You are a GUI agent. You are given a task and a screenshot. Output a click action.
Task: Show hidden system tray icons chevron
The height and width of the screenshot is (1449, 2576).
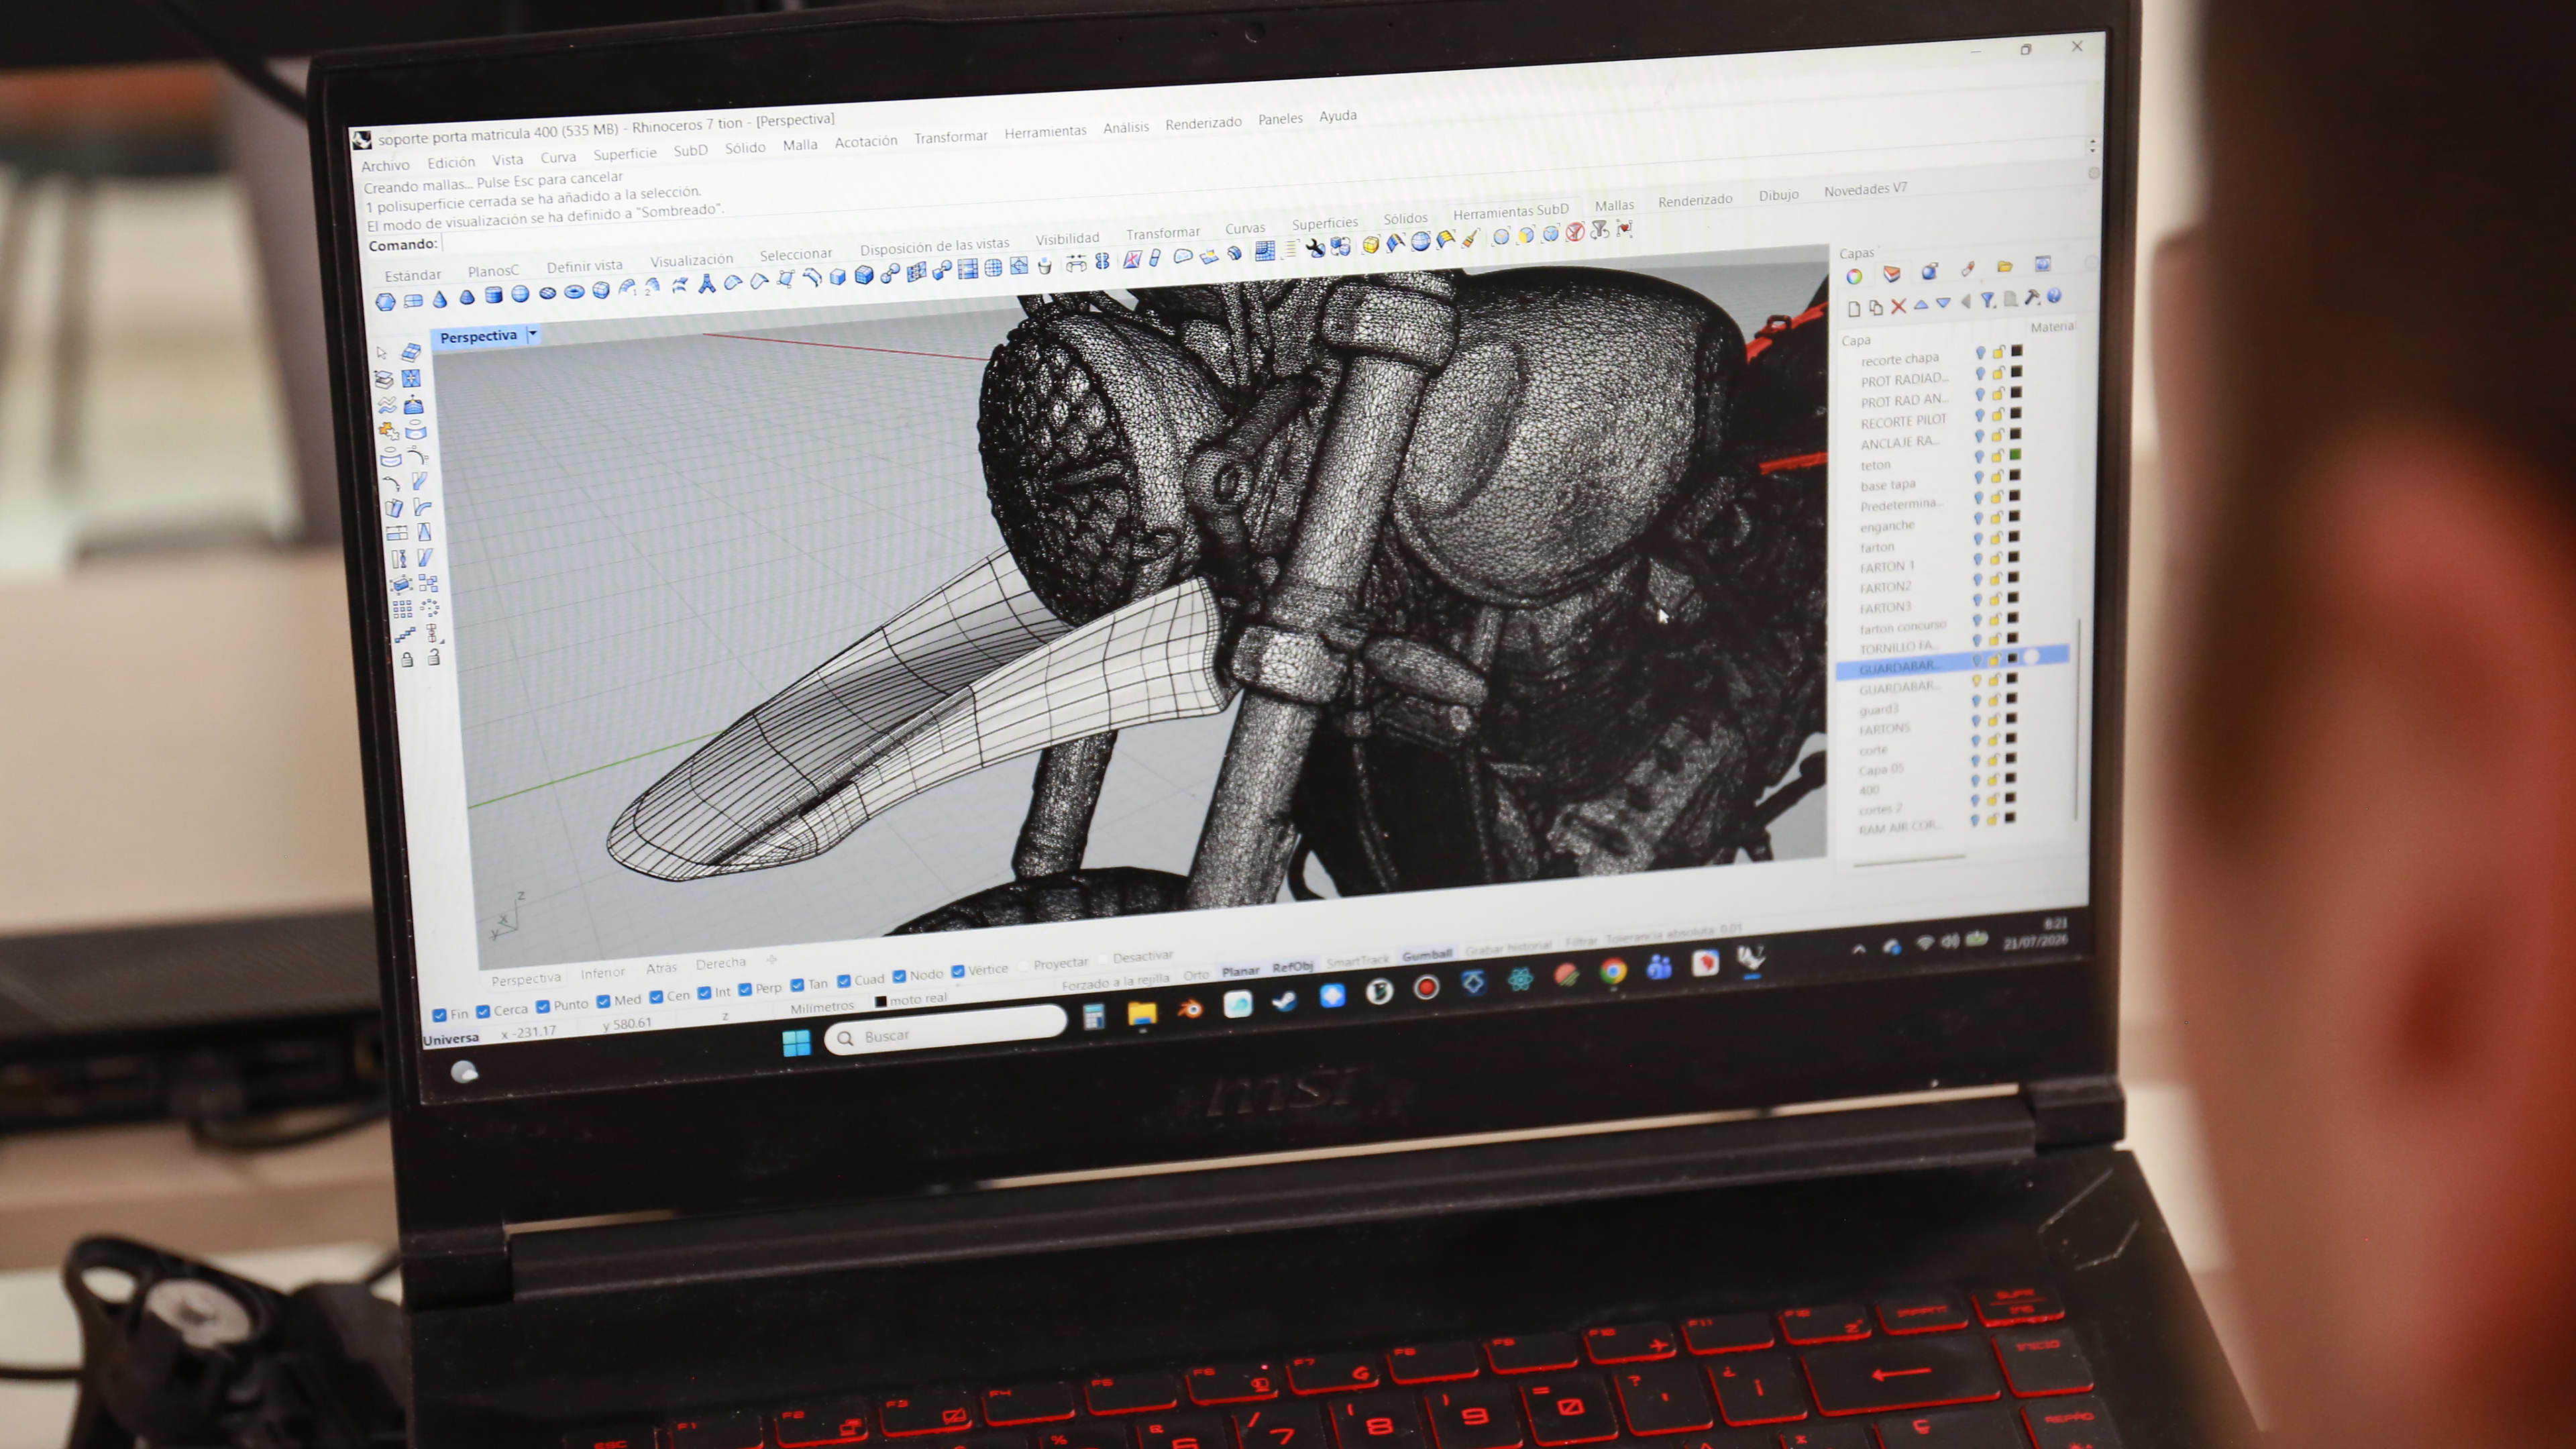[x=1858, y=949]
